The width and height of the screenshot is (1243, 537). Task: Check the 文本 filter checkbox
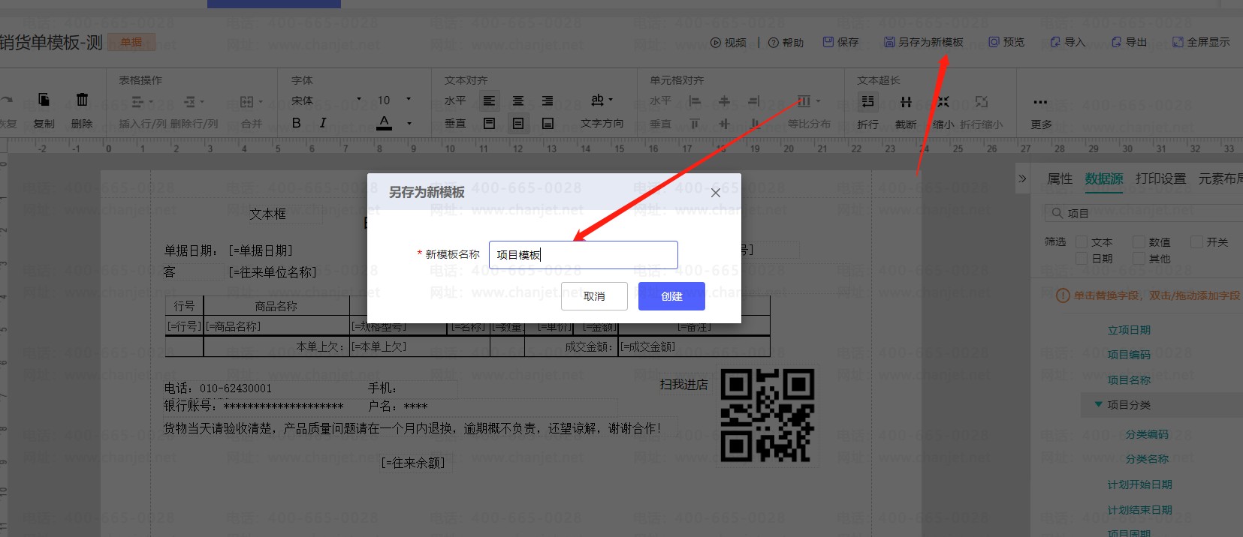1082,241
